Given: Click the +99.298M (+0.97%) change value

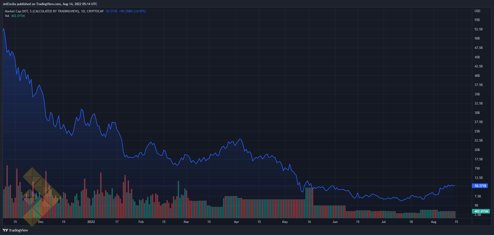Looking at the screenshot, I should click(133, 11).
